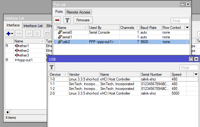This screenshot has height=127, width=200.
Task: Select ether1 in Interface List
Action: tap(24, 46)
